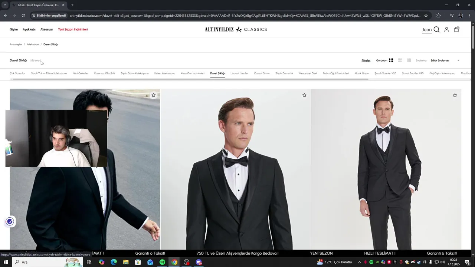The width and height of the screenshot is (475, 267).
Task: Open Windows Start menu
Action: click(x=6, y=262)
